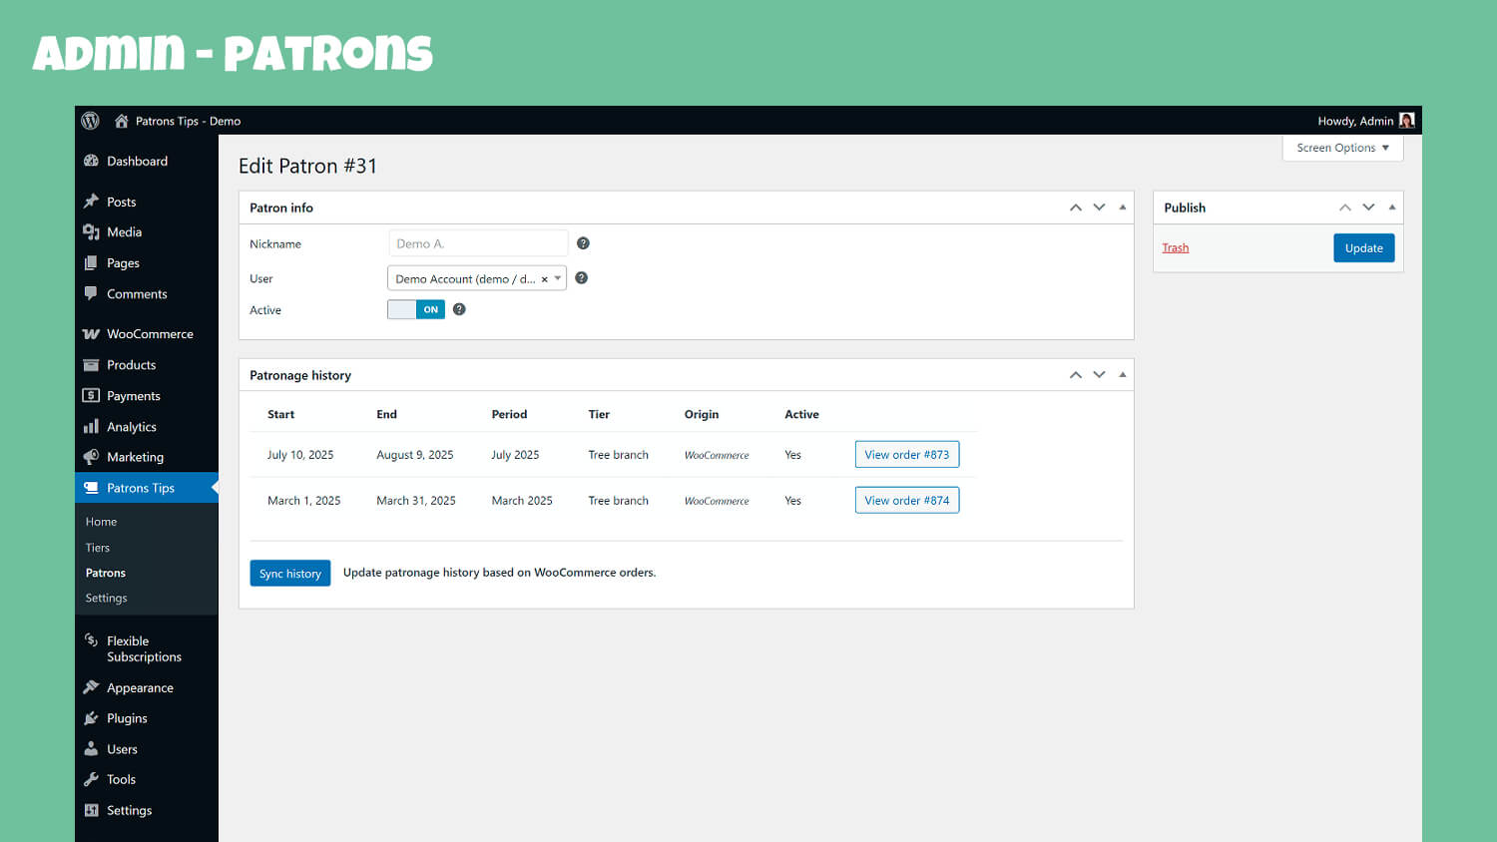The image size is (1497, 842).
Task: Toggle the Active ON switch
Action: (x=416, y=309)
